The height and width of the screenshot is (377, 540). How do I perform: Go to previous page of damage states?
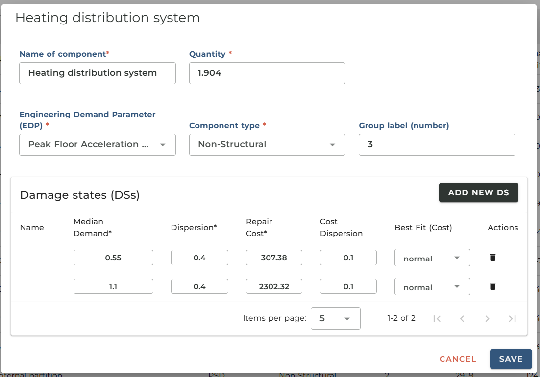pos(462,319)
